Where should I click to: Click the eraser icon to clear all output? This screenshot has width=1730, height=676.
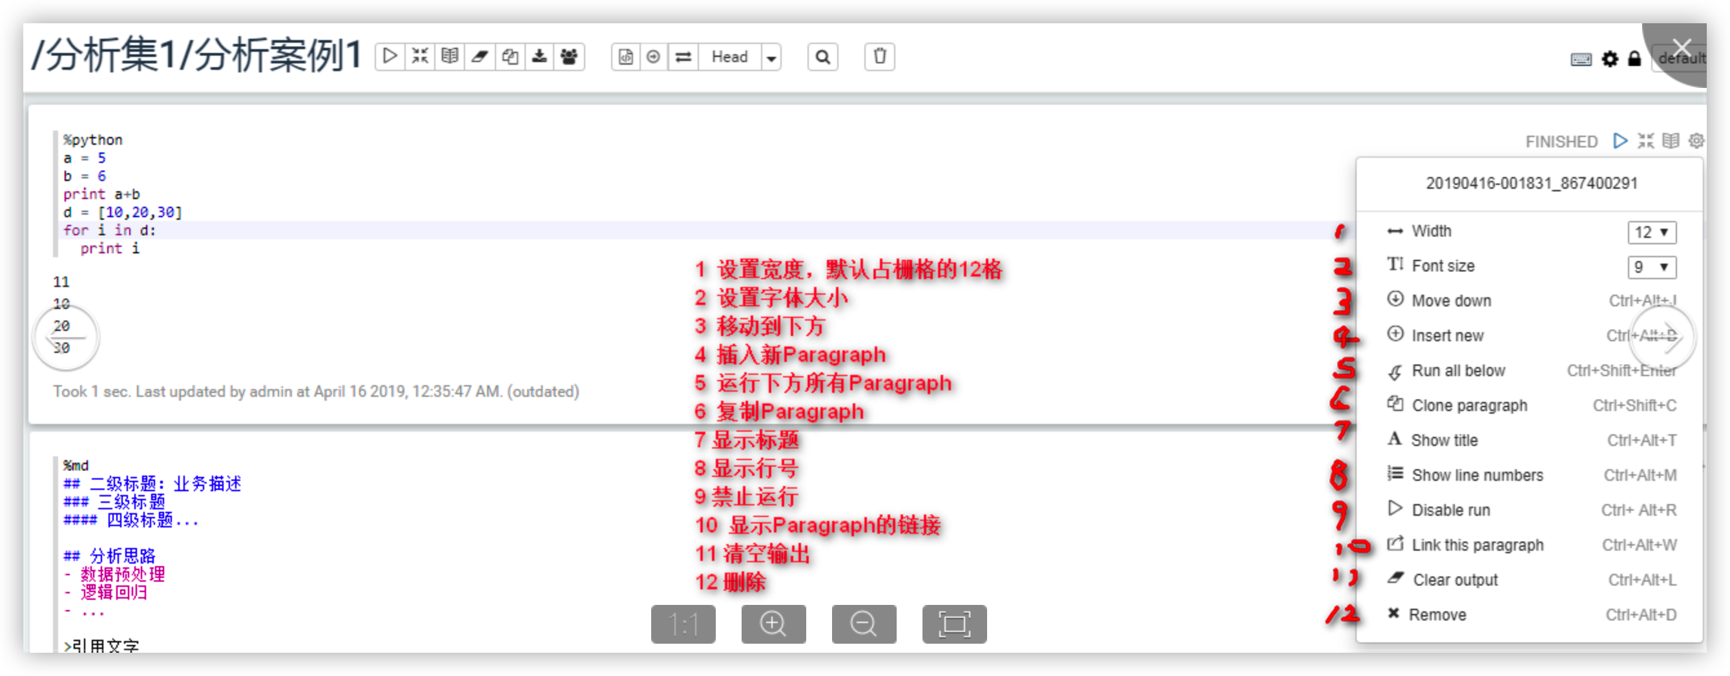pos(479,57)
